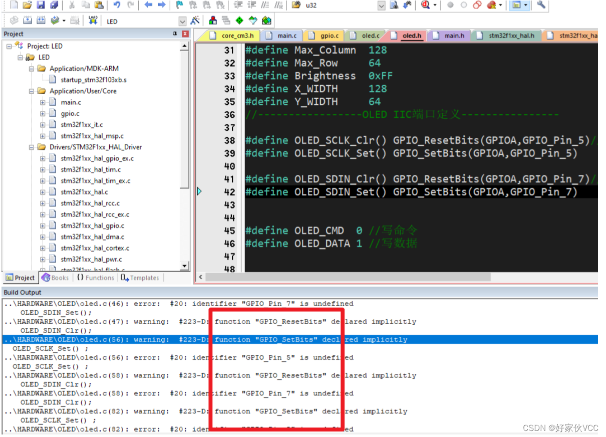Toggle the Project panel pin icon
This screenshot has height=437, width=606.
tap(175, 34)
